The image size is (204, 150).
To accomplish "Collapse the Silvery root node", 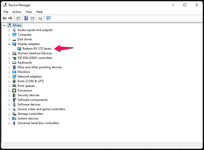I will (4, 26).
